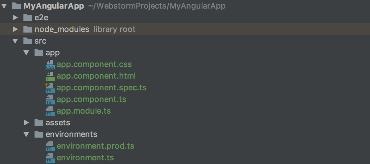The image size is (370, 164).
Task: Click the TypeScript icon beside app.component.ts
Action: [x=50, y=100]
